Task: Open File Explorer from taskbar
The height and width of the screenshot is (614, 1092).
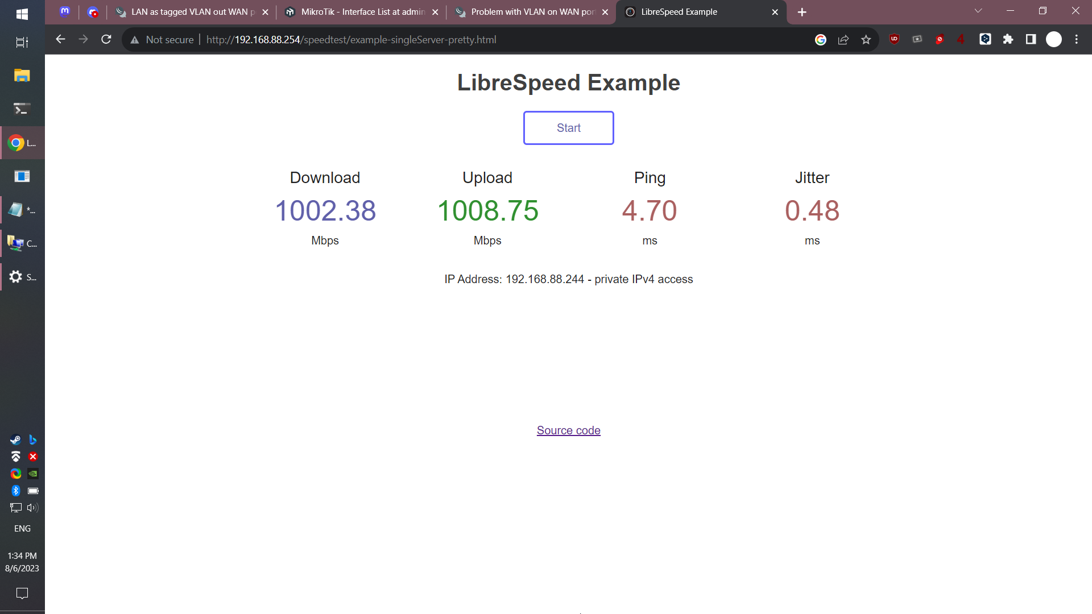Action: coord(22,76)
